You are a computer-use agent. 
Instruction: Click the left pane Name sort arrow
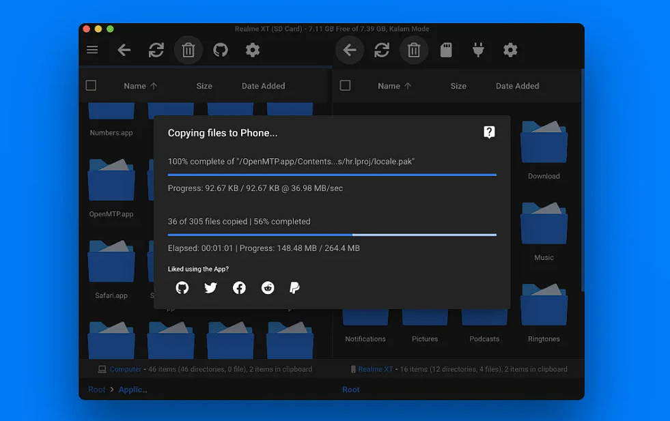(x=154, y=86)
